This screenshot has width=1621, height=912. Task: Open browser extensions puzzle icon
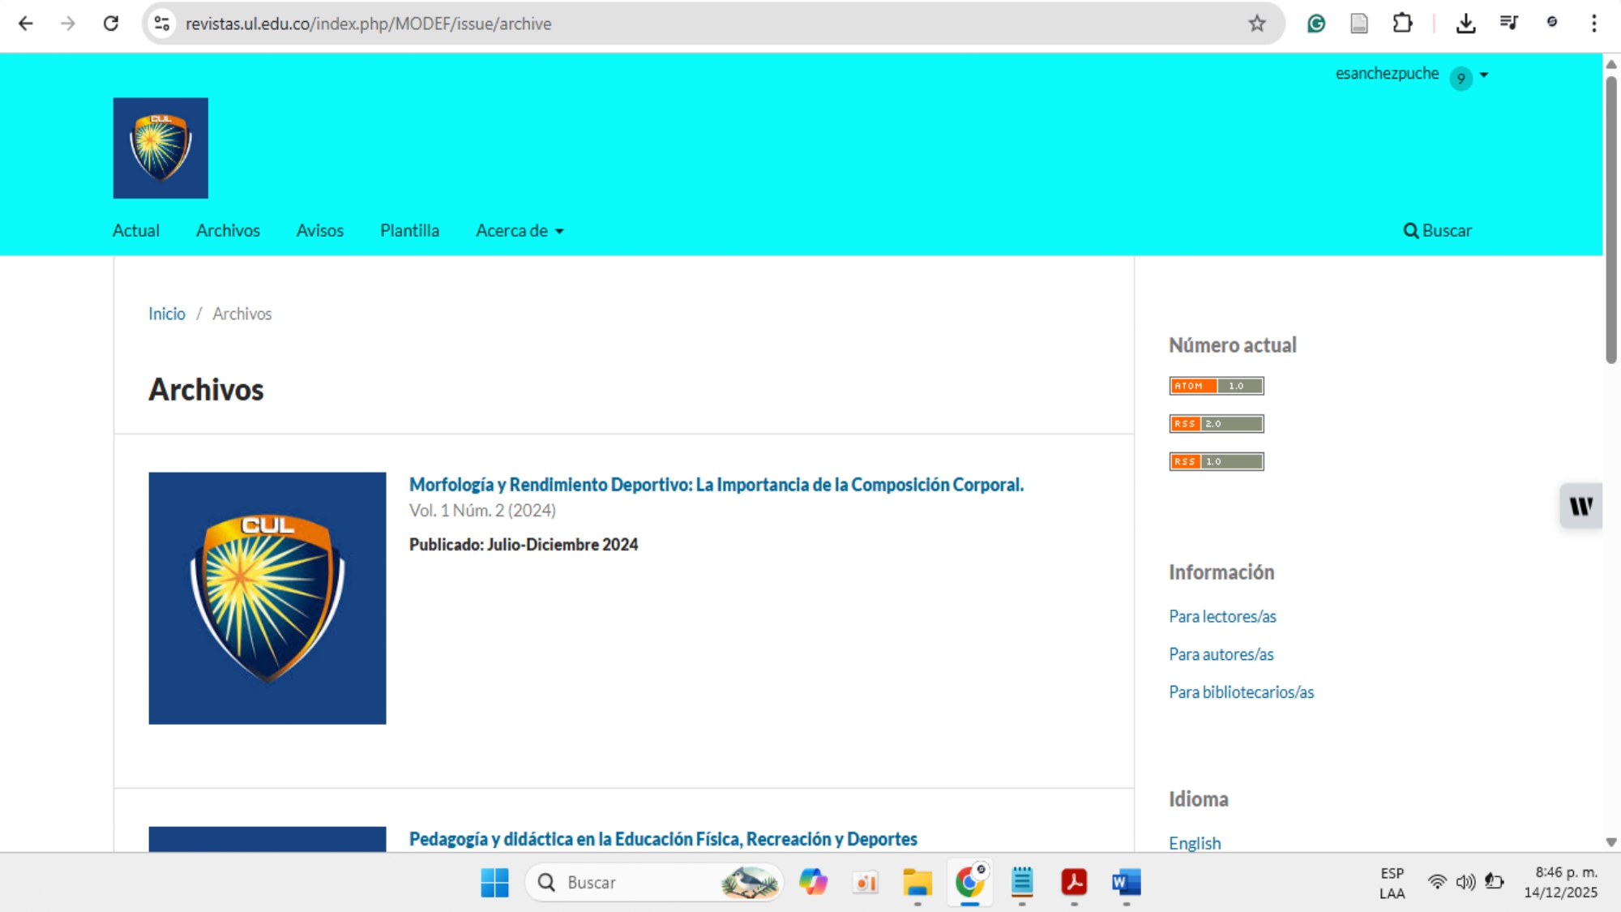(x=1402, y=24)
